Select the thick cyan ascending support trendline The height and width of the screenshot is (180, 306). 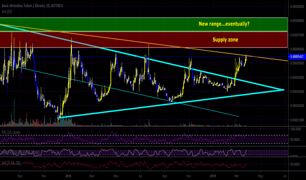pos(172,104)
